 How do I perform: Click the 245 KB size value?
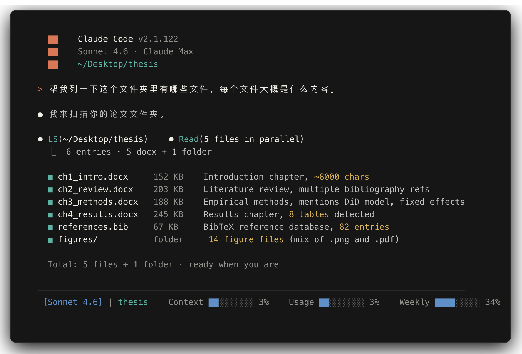[168, 214]
